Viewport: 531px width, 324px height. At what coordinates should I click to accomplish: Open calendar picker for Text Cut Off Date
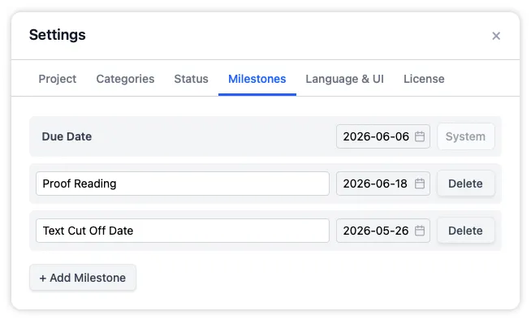point(420,231)
